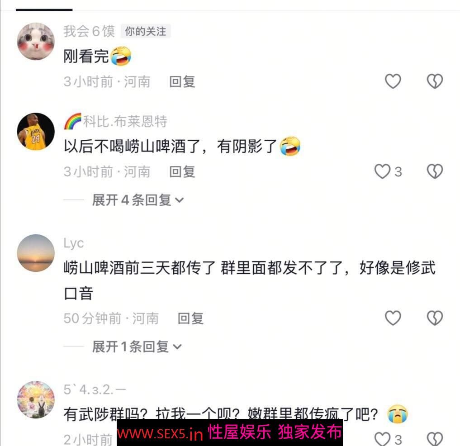Viewport: 460px width, 446px height.
Task: Reply to 我会6馍's comment
Action: tap(182, 81)
